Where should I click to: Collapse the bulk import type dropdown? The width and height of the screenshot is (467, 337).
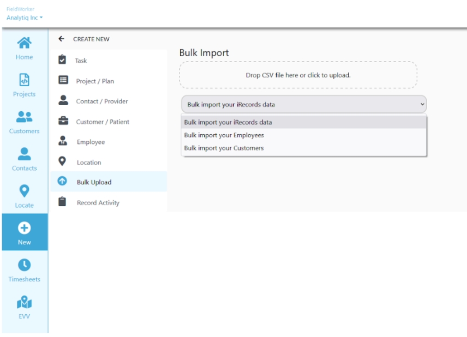pyautogui.click(x=303, y=104)
